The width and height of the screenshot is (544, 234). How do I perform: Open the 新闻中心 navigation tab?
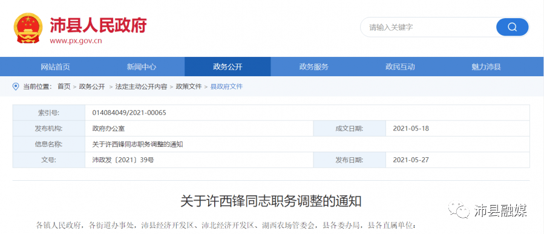142,67
